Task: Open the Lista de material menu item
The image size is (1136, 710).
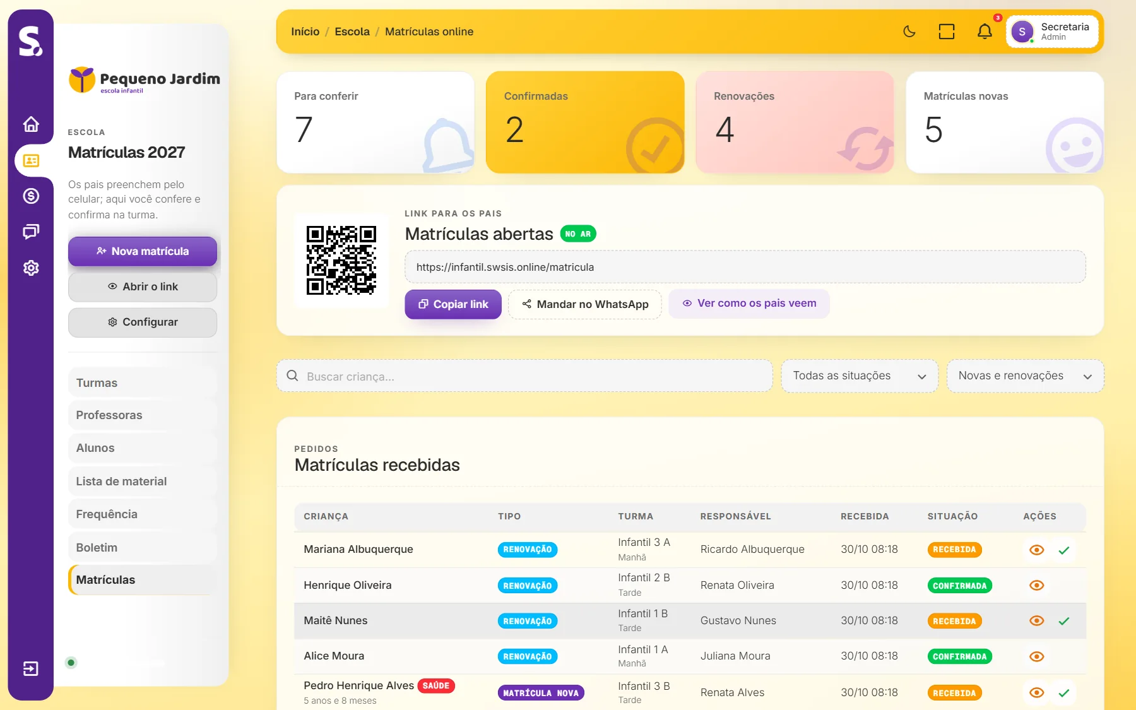Action: click(142, 482)
